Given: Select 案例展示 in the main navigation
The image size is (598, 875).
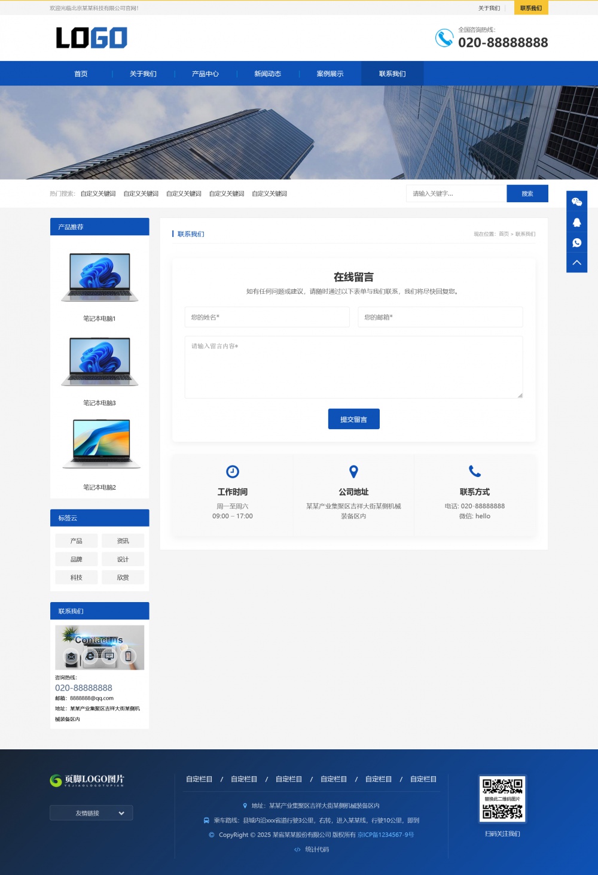Looking at the screenshot, I should pos(330,74).
